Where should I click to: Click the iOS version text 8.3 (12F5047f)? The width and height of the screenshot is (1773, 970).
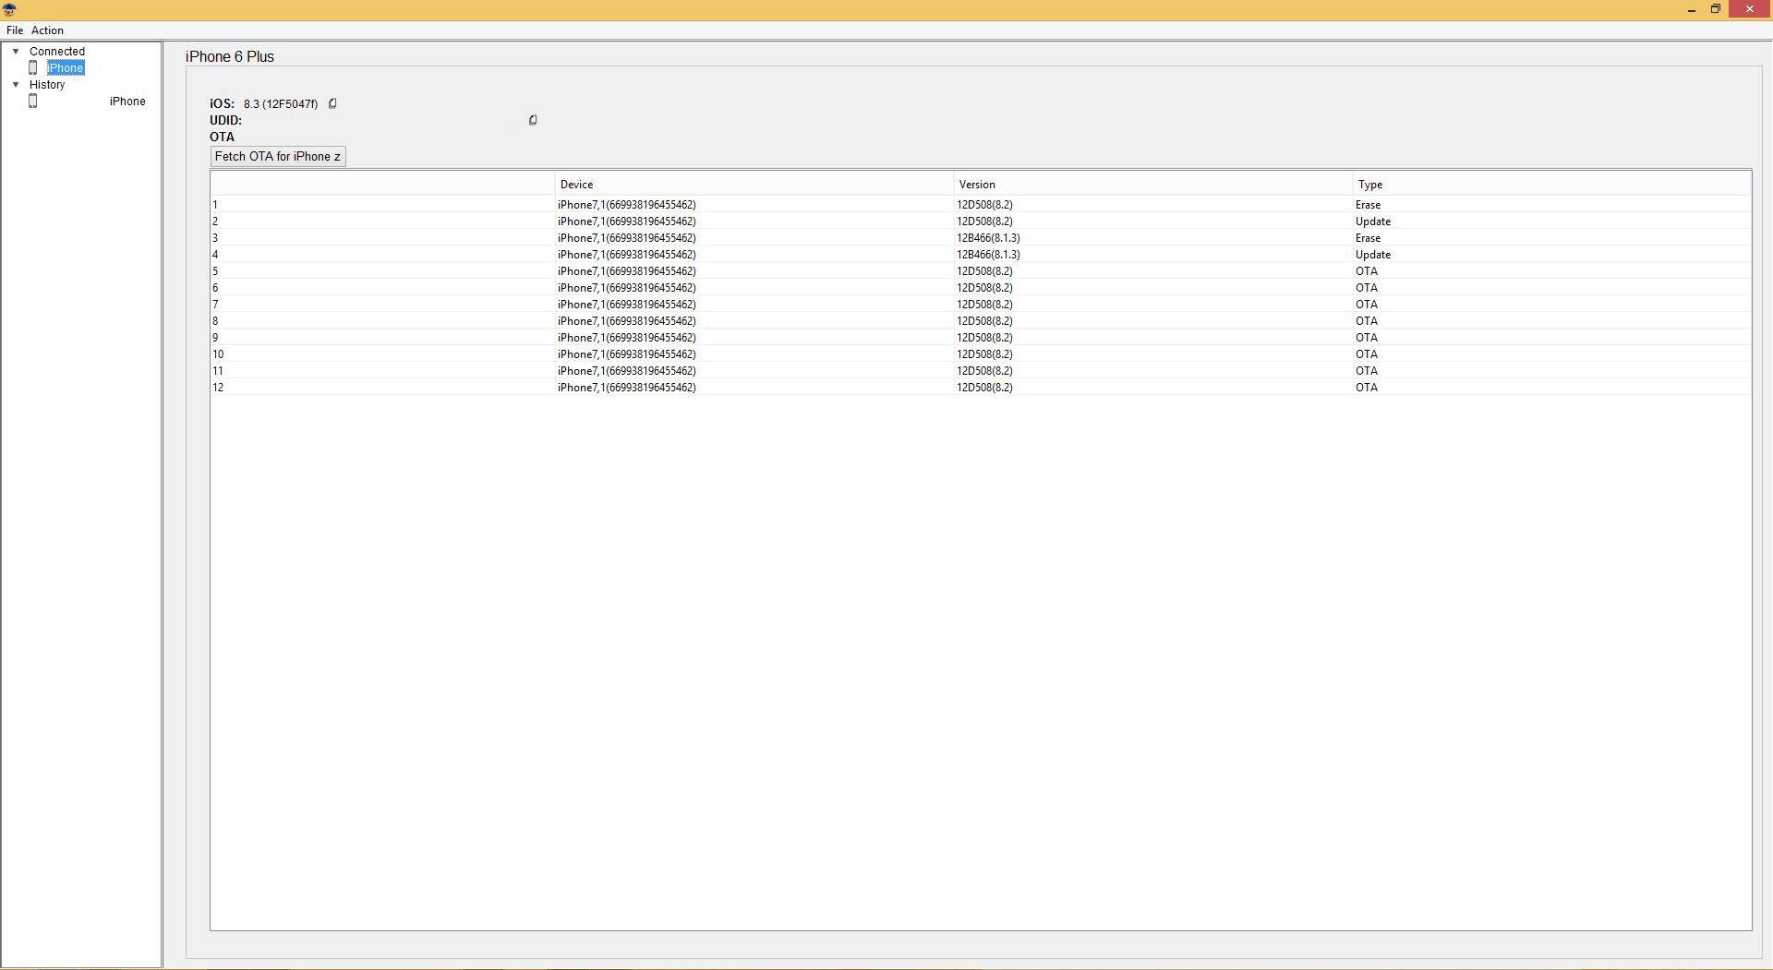click(281, 103)
